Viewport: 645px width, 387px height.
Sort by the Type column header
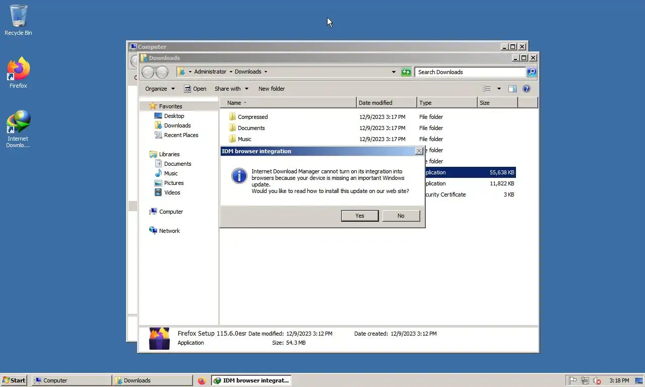[447, 103]
